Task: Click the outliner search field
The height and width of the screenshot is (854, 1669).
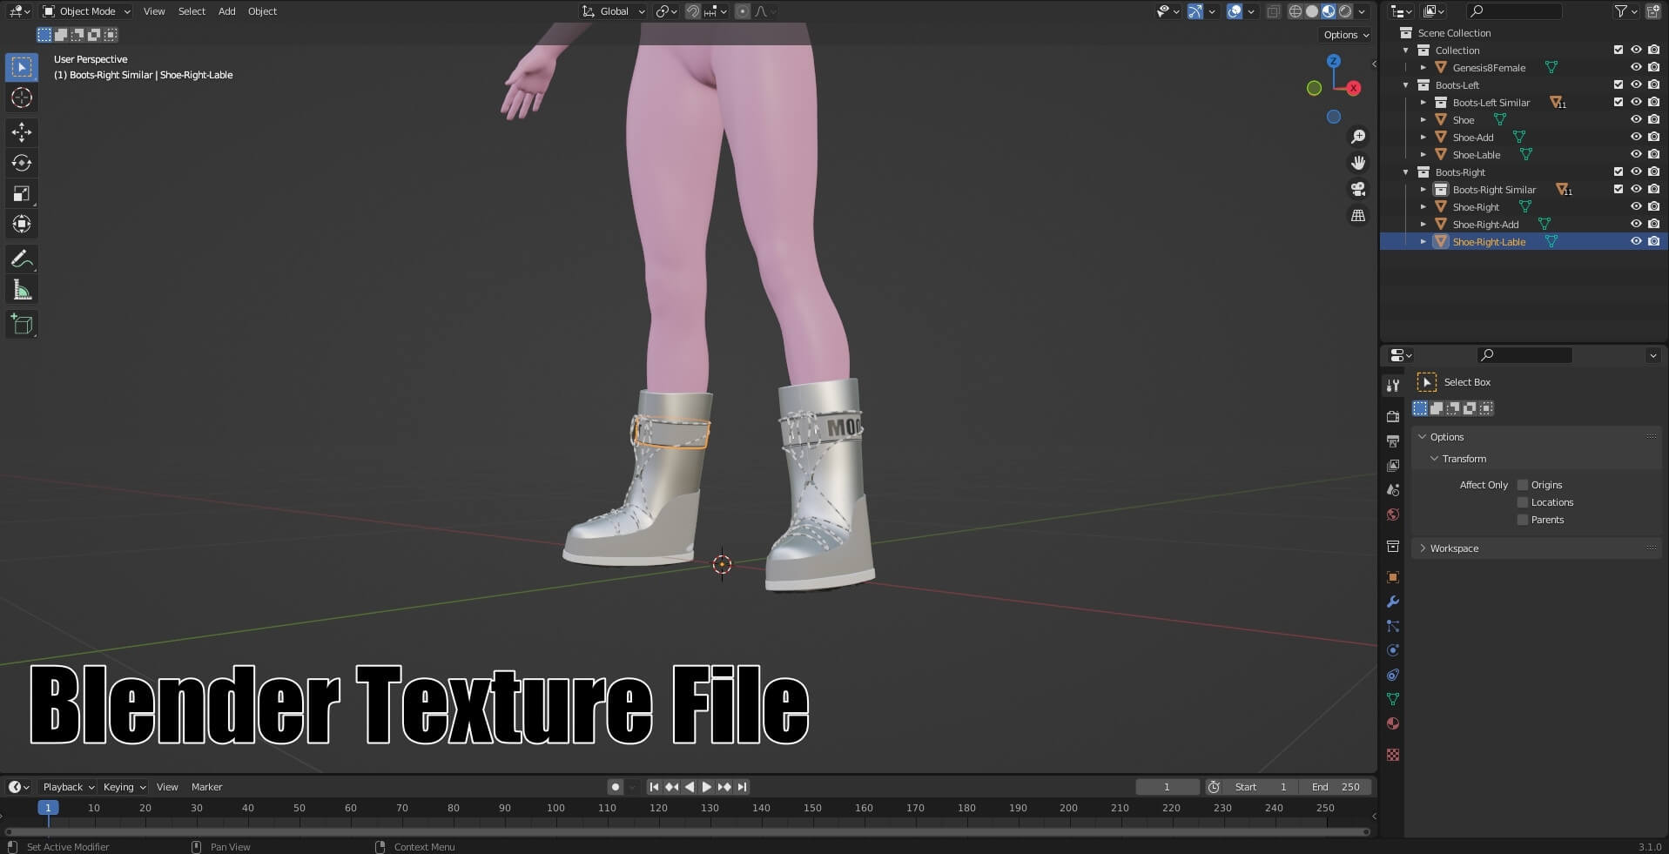Action: (x=1513, y=11)
